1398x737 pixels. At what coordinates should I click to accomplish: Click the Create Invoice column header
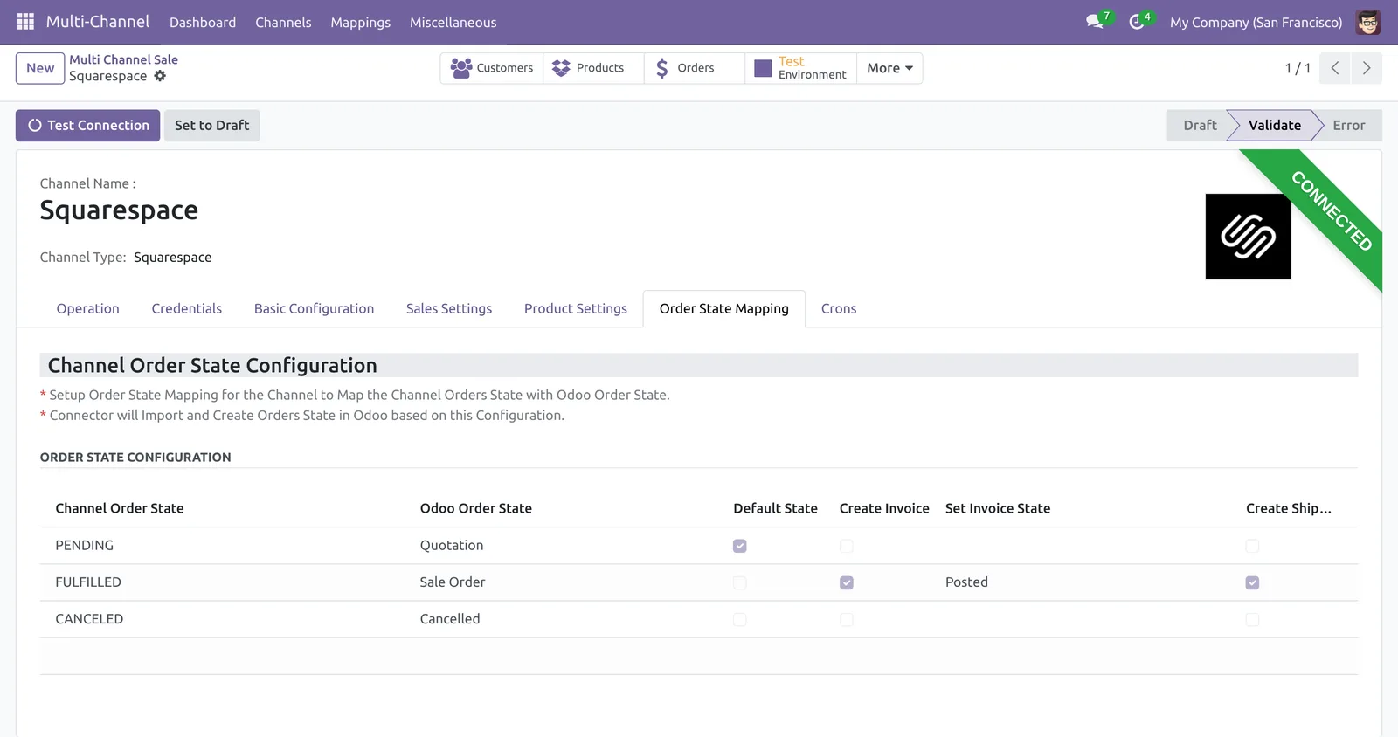tap(884, 508)
